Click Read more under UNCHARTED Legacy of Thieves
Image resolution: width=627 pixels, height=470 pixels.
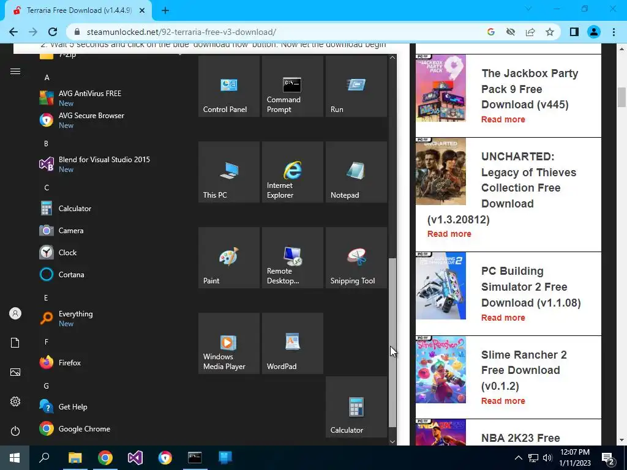pyautogui.click(x=449, y=234)
